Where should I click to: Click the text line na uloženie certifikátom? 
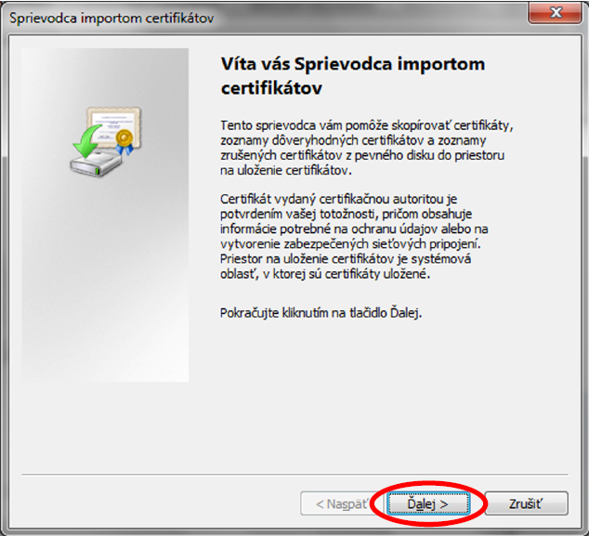(x=286, y=171)
